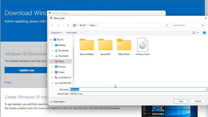Create a New folder
Image resolution: width=208 pixels, height=117 pixels.
(x=72, y=32)
